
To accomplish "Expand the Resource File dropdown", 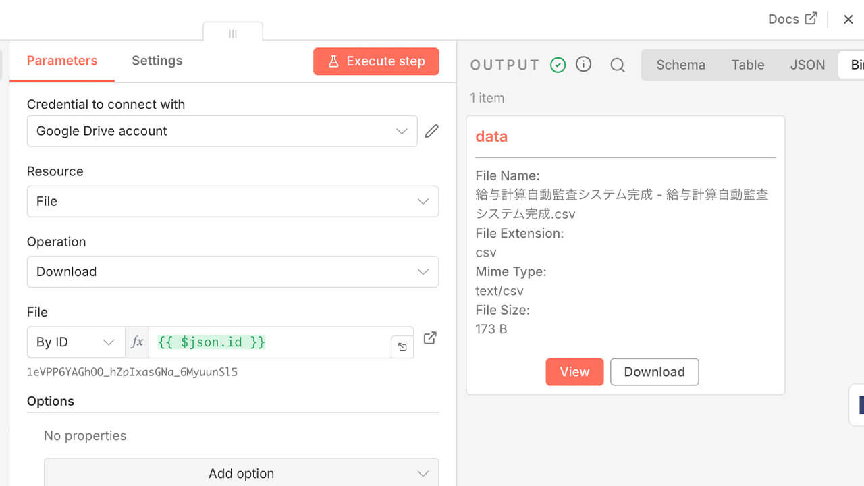I will click(x=233, y=201).
